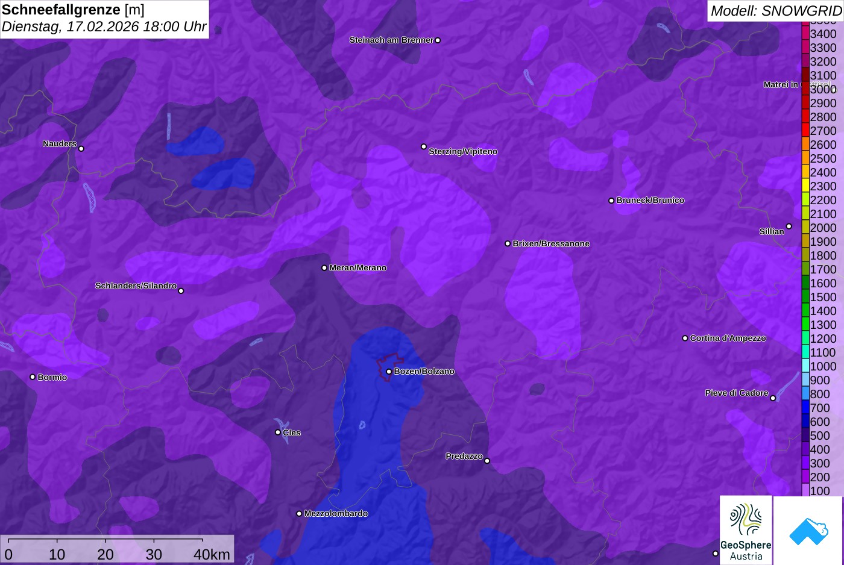Click the Sillian marker dot

pyautogui.click(x=789, y=226)
